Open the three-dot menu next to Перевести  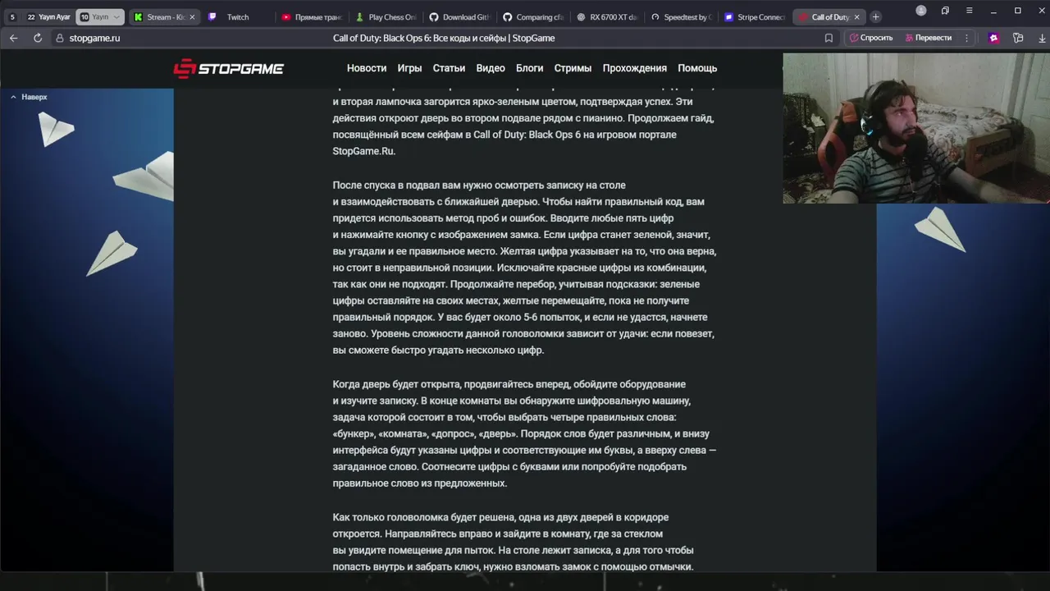click(966, 38)
